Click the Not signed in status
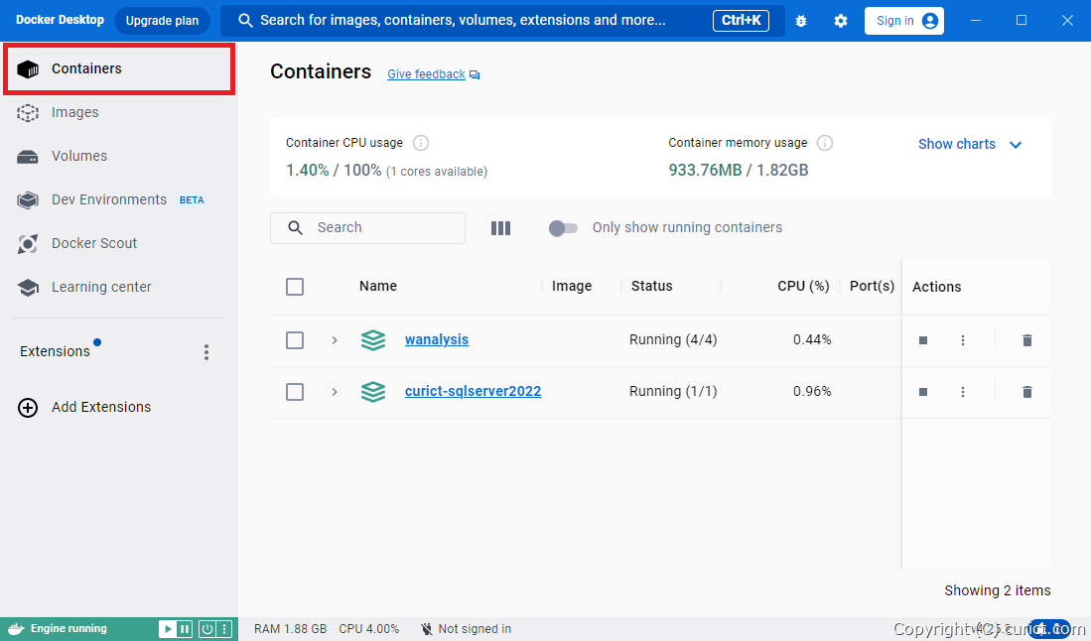This screenshot has height=641, width=1091. click(x=467, y=629)
